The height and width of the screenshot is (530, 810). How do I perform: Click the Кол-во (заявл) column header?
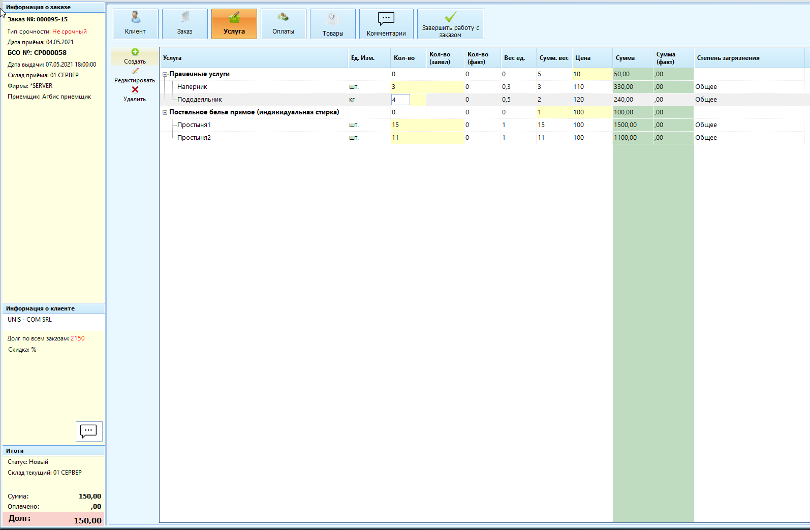[x=445, y=58]
